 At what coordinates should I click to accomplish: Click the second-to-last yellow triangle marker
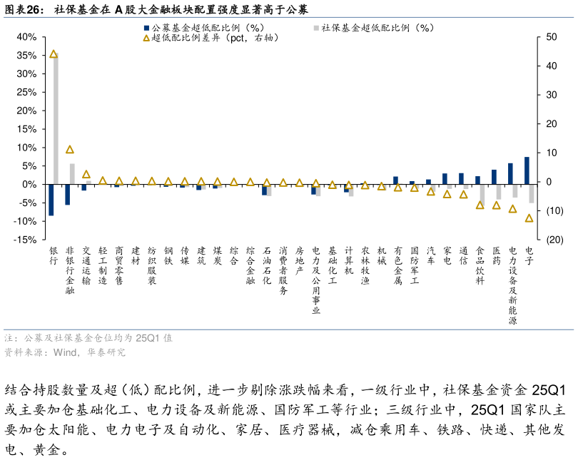512,209
